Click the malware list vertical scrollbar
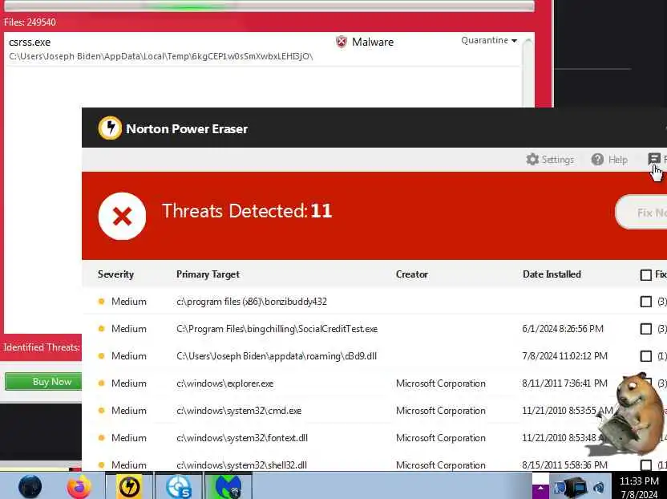667x499 pixels. click(528, 71)
